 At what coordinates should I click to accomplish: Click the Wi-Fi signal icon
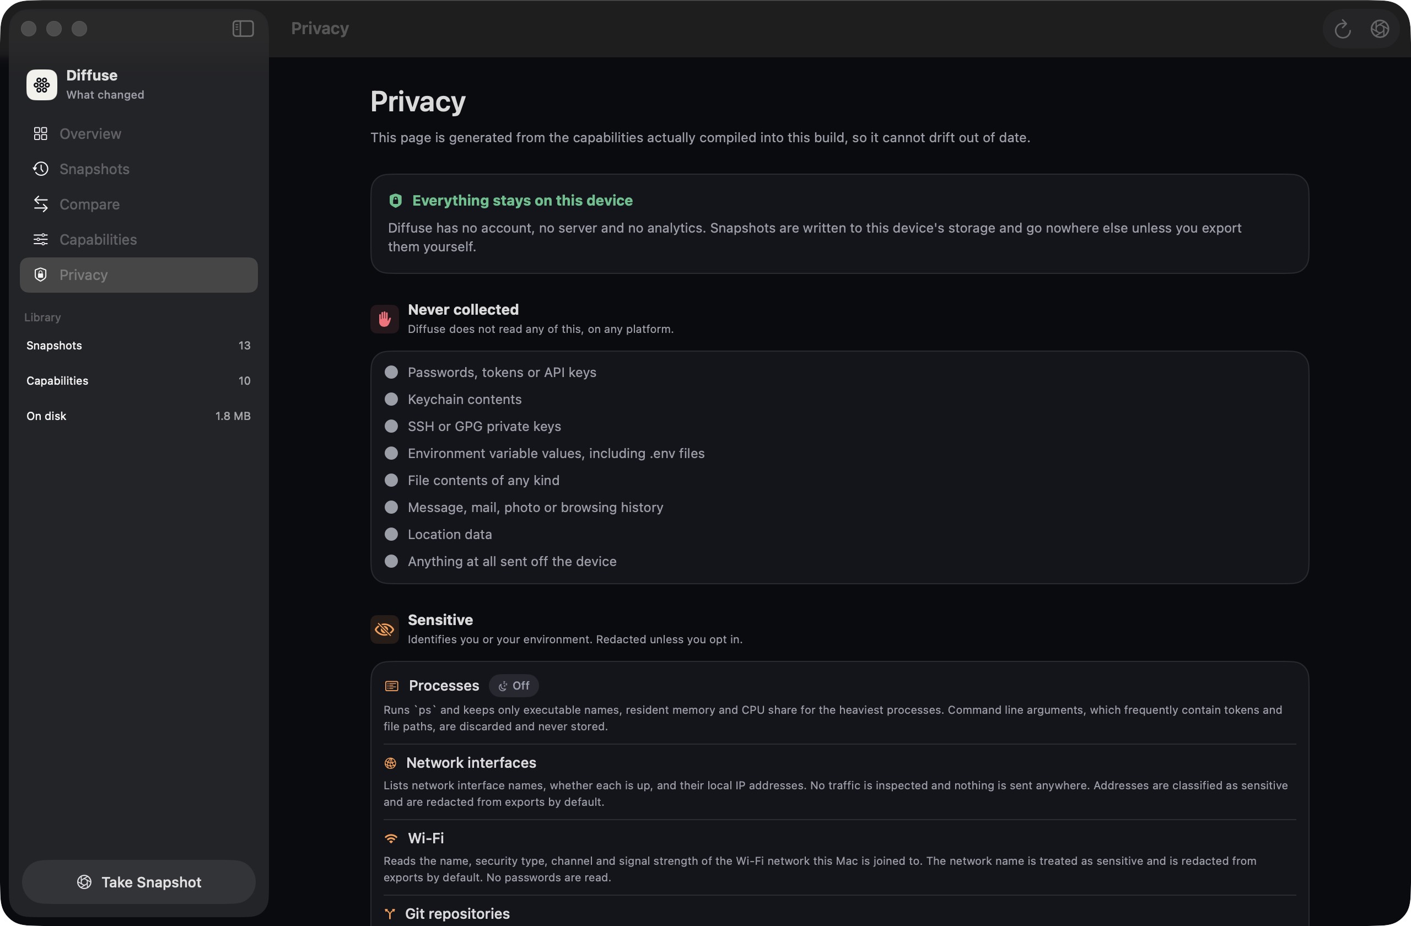click(391, 839)
